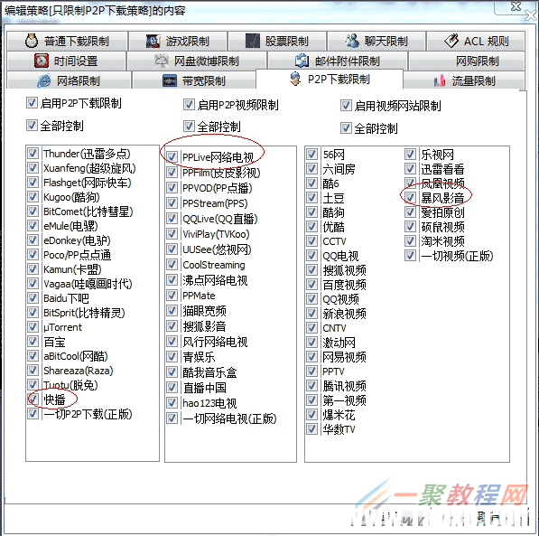Viewport: 539px width, 536px height.
Task: Toggle hao123电视 checkbox
Action: tap(172, 403)
